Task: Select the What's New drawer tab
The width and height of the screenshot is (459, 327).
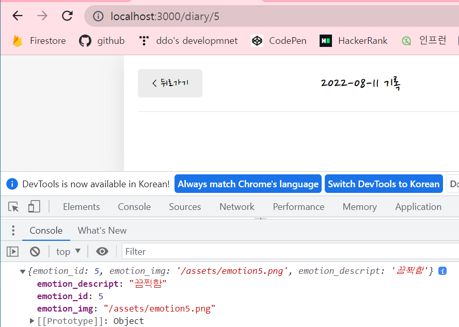Action: coord(102,231)
